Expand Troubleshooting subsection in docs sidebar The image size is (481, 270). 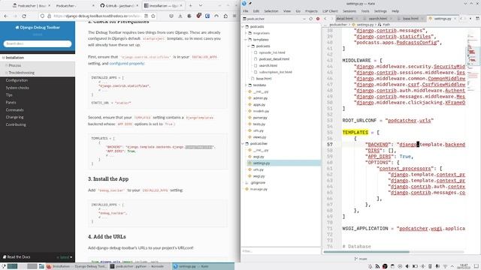coord(7,73)
